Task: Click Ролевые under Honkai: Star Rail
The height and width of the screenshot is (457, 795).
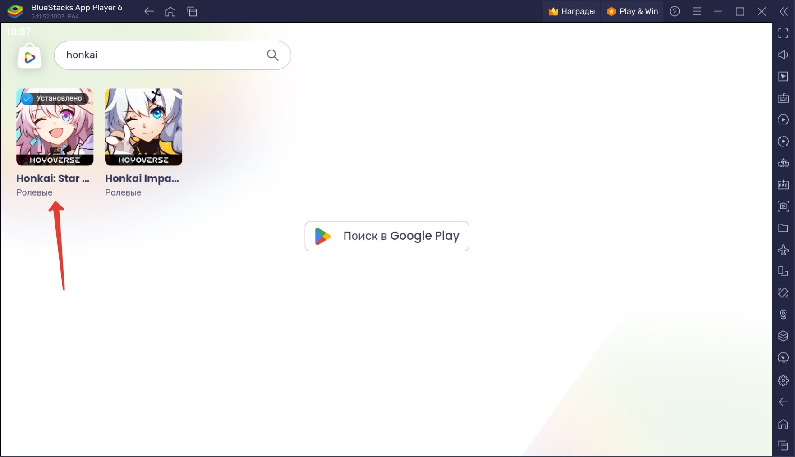Action: tap(34, 192)
